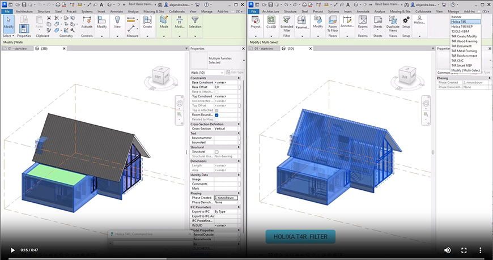Screen dimensions: 493x260
Task: Close the (3D) view tab in left window
Action: coord(64,49)
